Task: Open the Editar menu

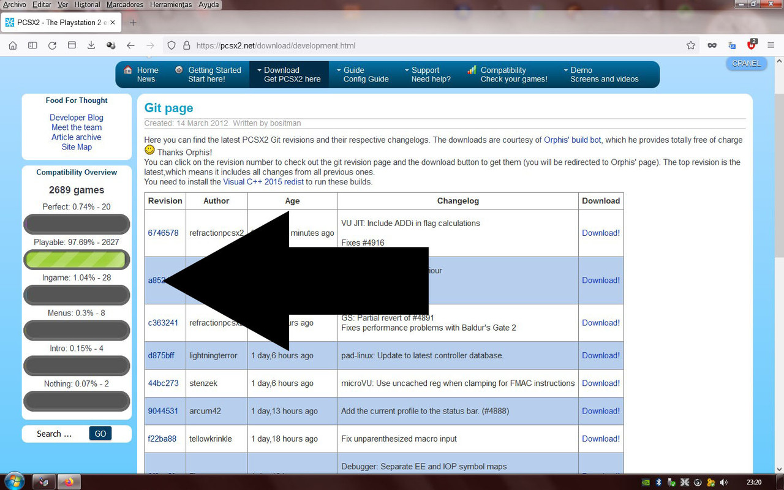Action: tap(42, 4)
